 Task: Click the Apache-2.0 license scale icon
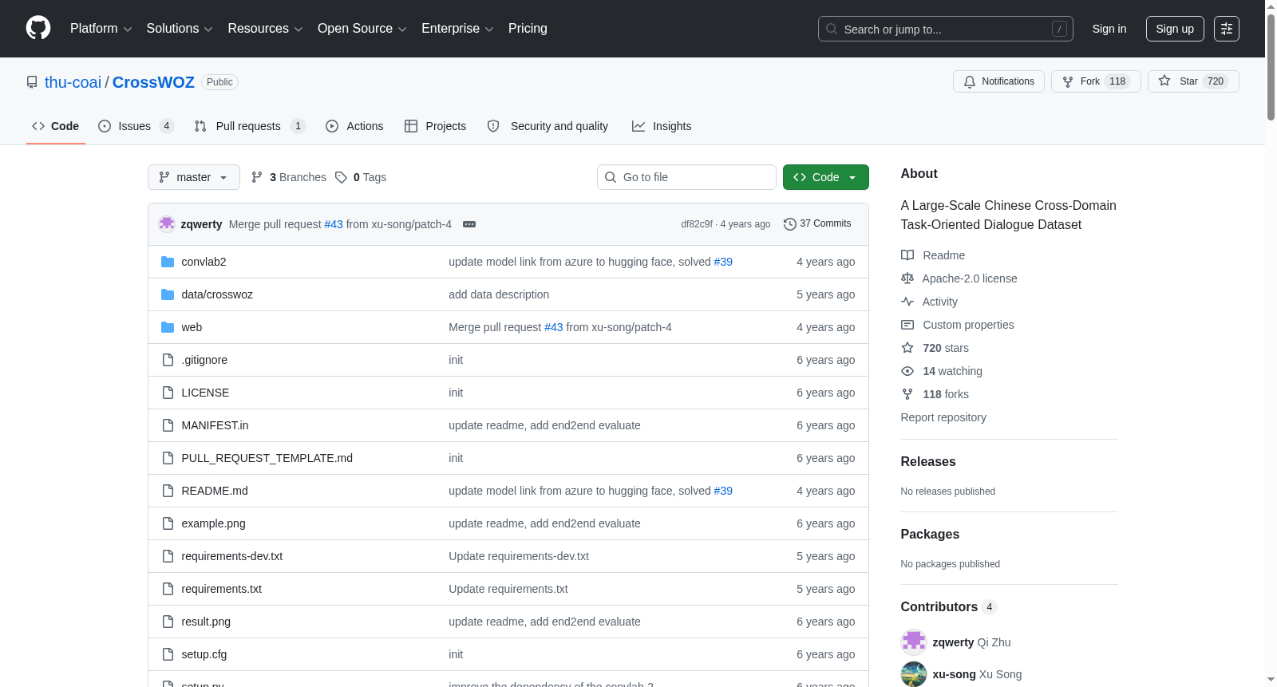(907, 278)
